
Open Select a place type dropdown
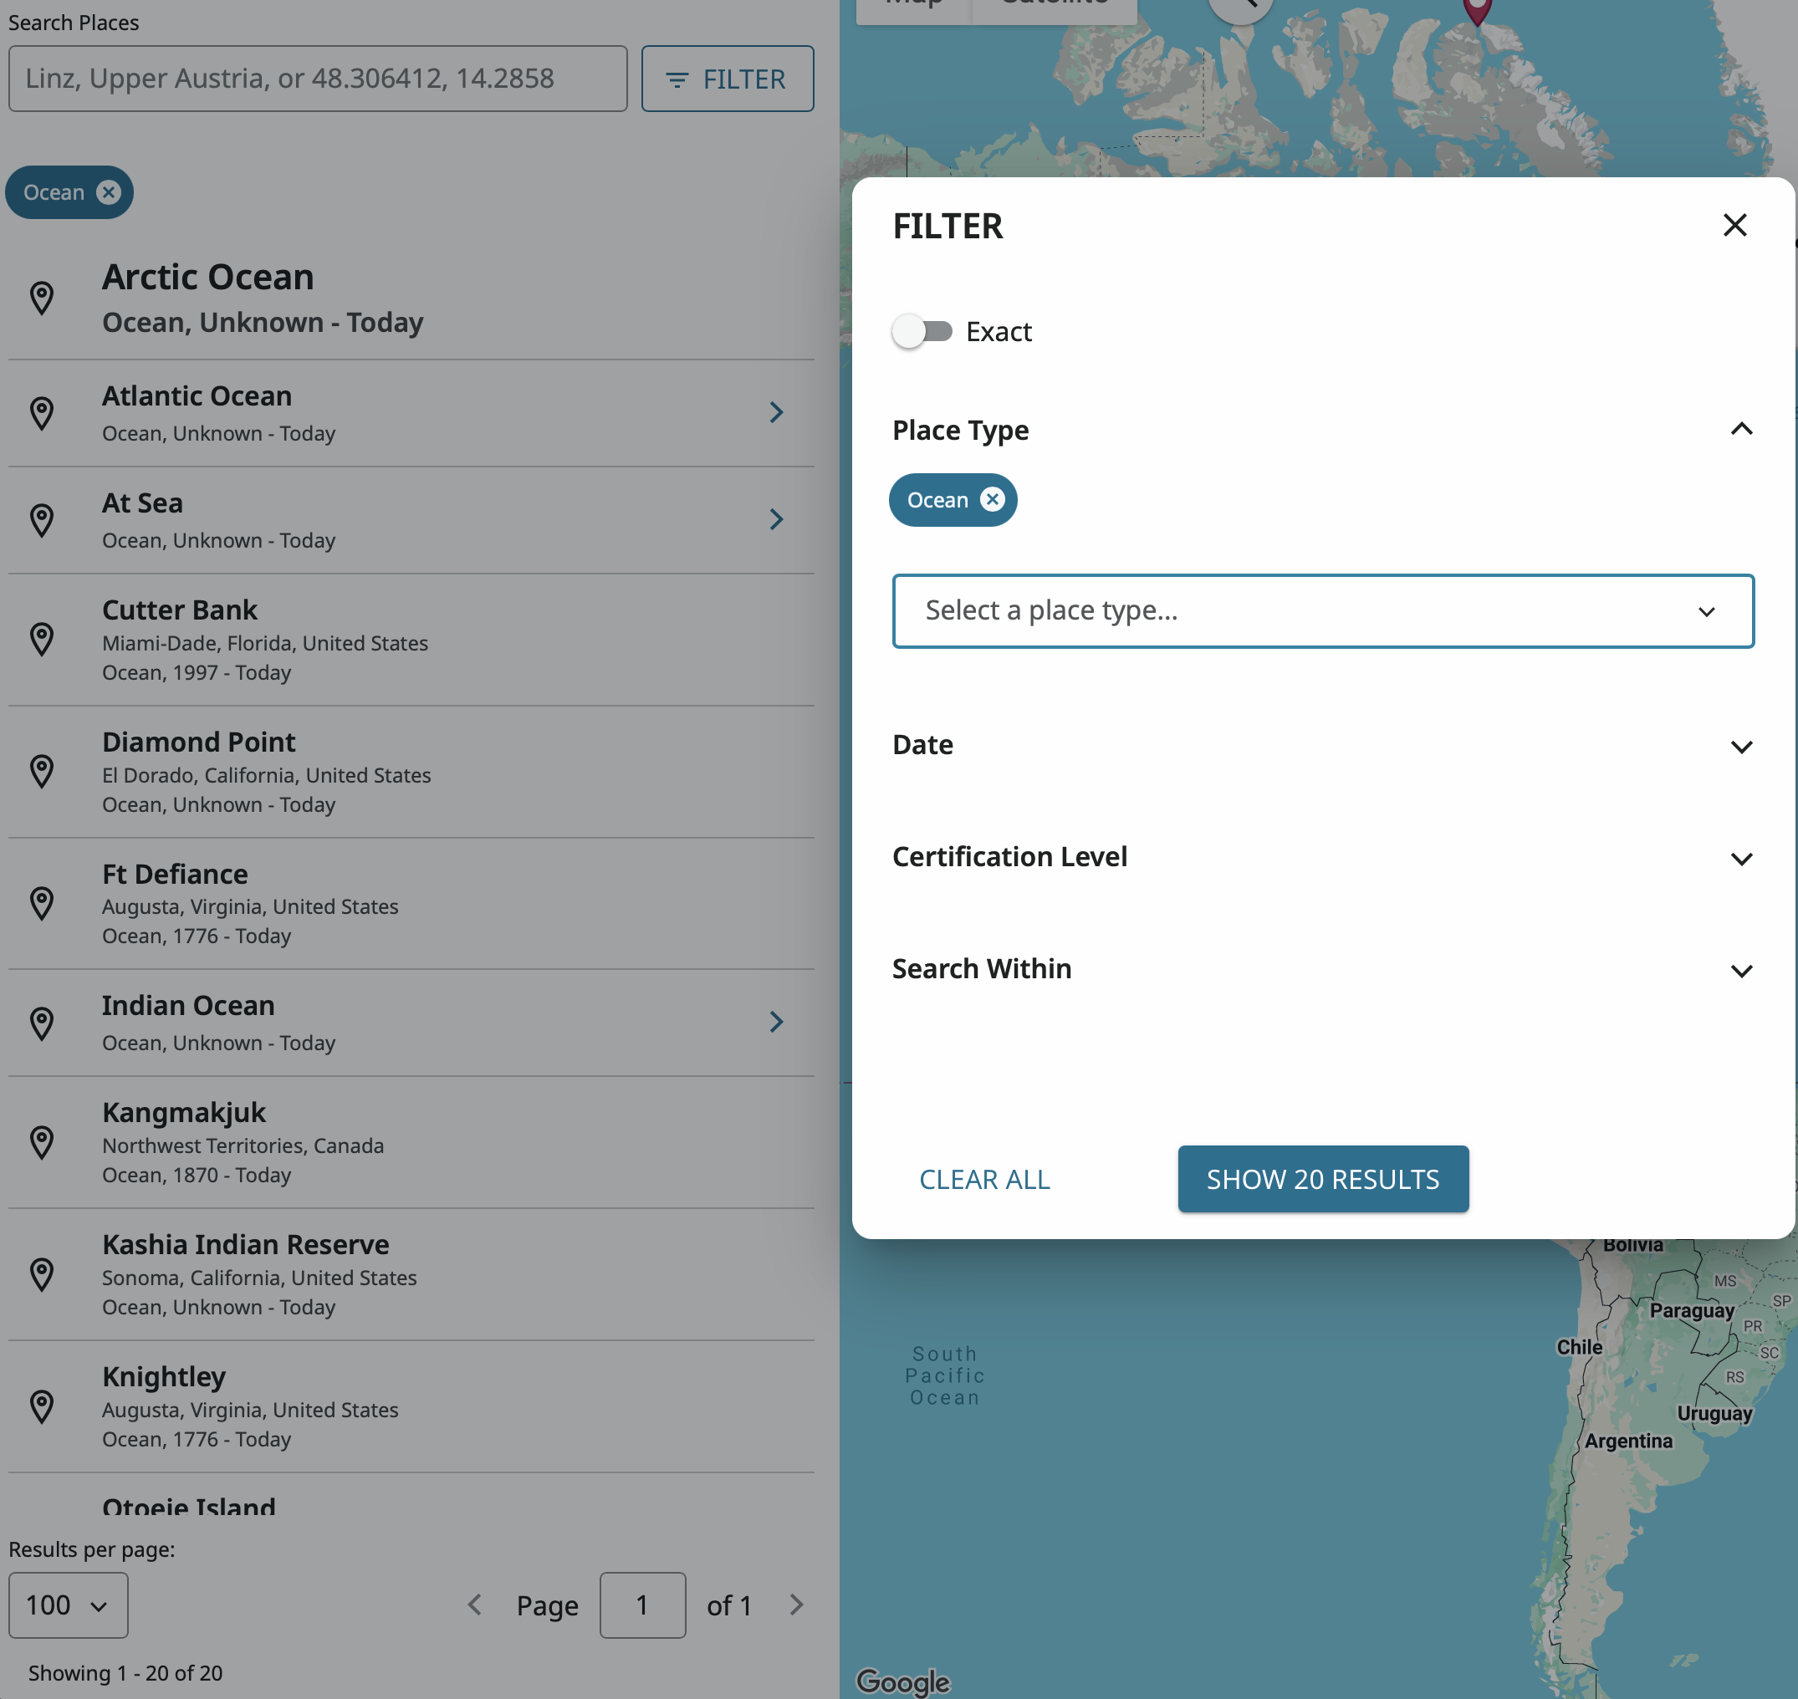click(x=1322, y=610)
